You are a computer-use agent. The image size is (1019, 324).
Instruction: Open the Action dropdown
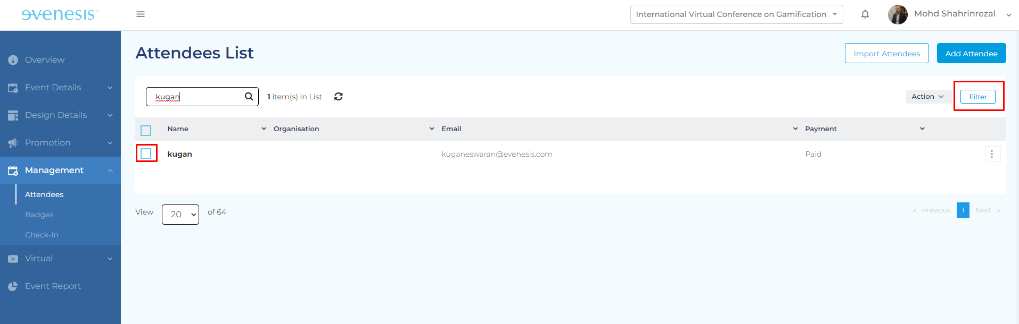click(x=928, y=96)
